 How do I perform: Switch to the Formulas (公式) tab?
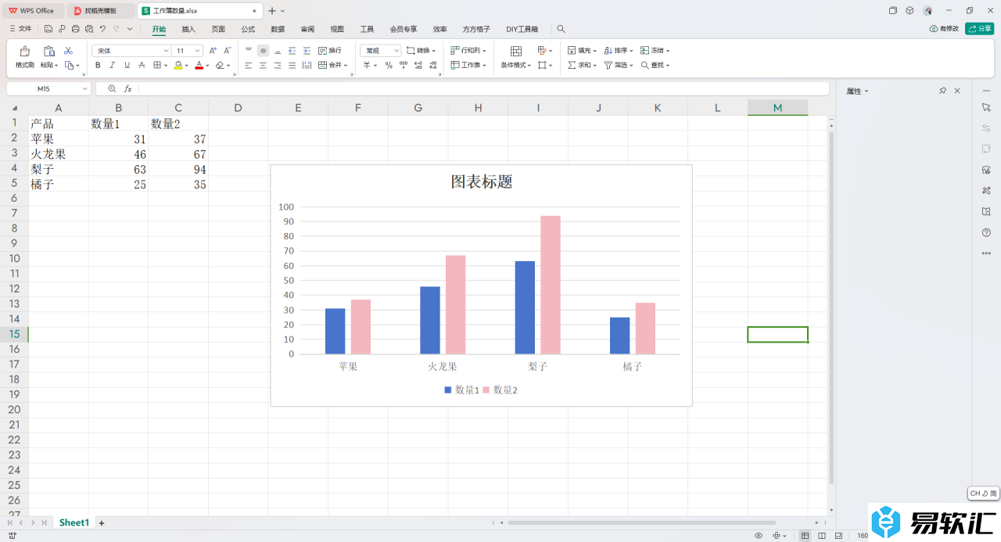point(248,29)
